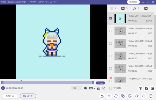
Task: Maximize the AnyMP4 recorder window
Action: [x=148, y=2]
